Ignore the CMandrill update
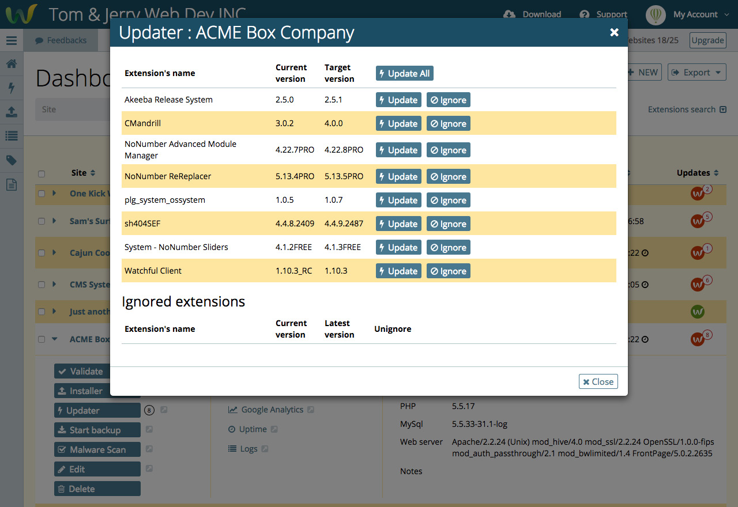The image size is (738, 507). tap(449, 123)
